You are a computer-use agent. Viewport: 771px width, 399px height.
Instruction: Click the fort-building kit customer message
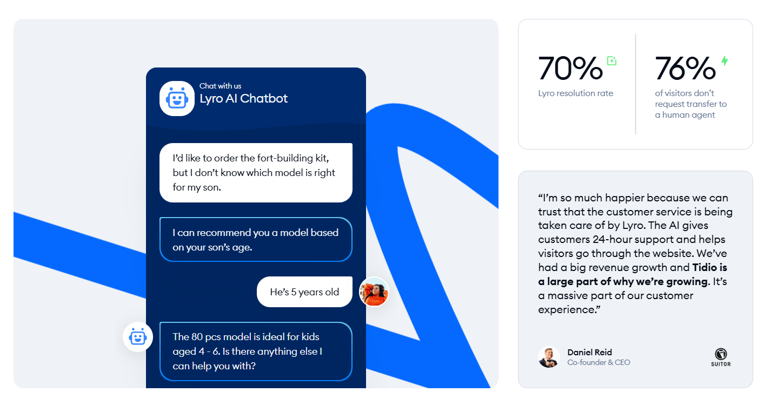click(x=256, y=172)
